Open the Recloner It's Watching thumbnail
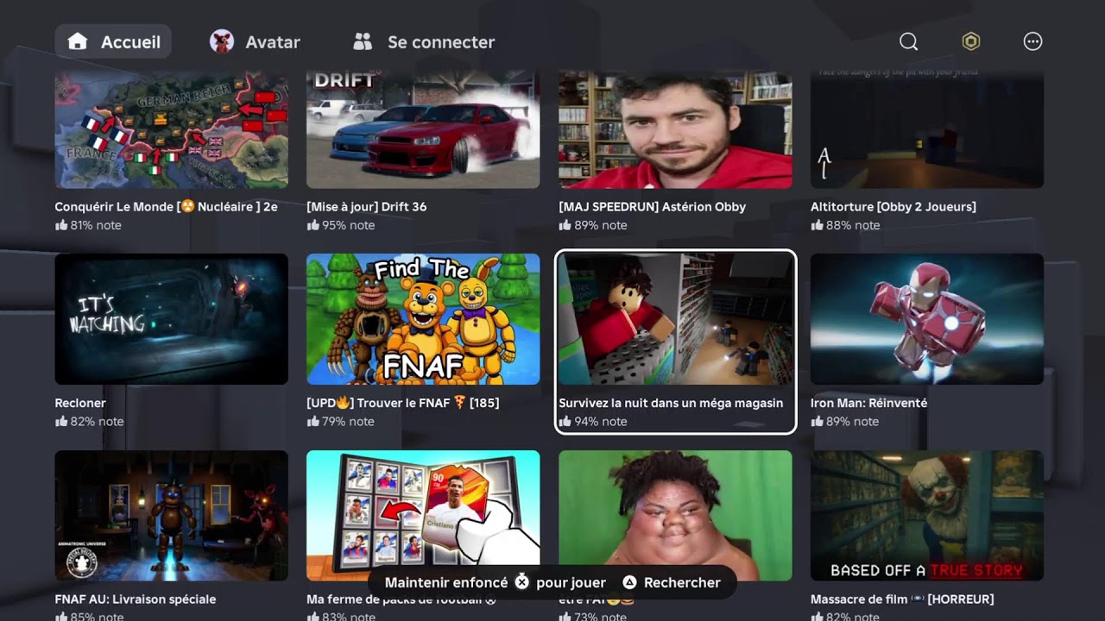 click(172, 319)
